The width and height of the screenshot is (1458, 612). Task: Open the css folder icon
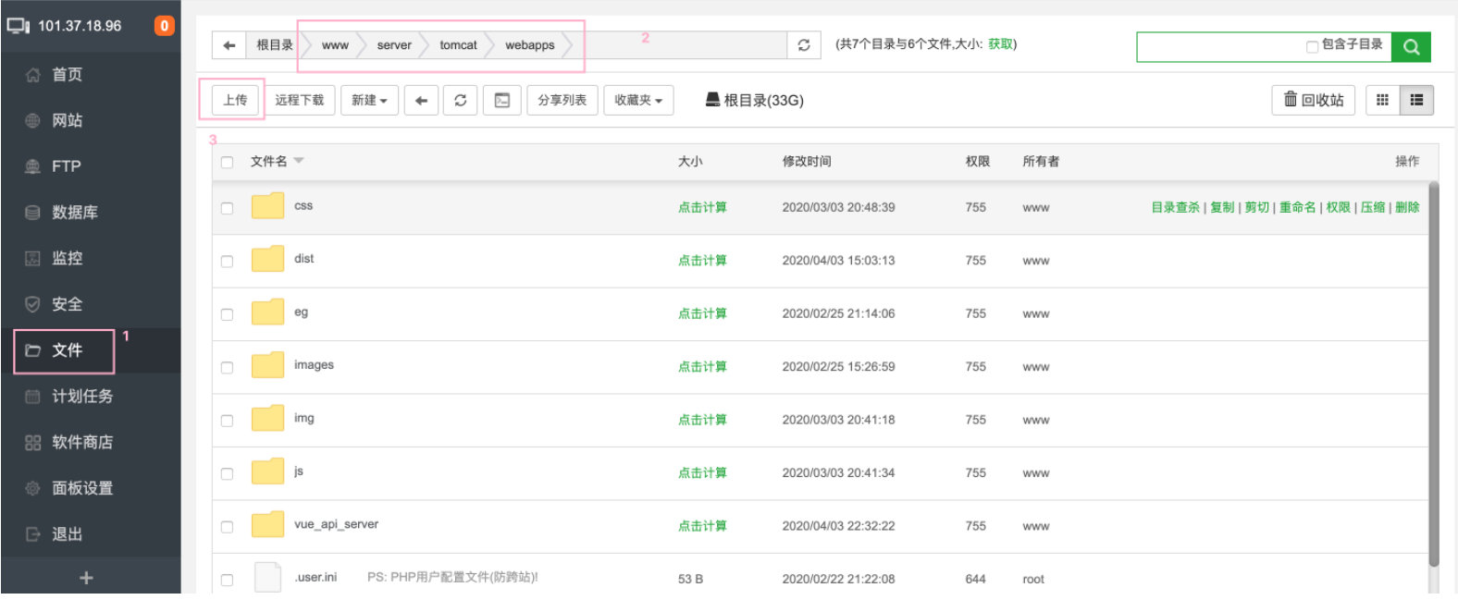267,205
